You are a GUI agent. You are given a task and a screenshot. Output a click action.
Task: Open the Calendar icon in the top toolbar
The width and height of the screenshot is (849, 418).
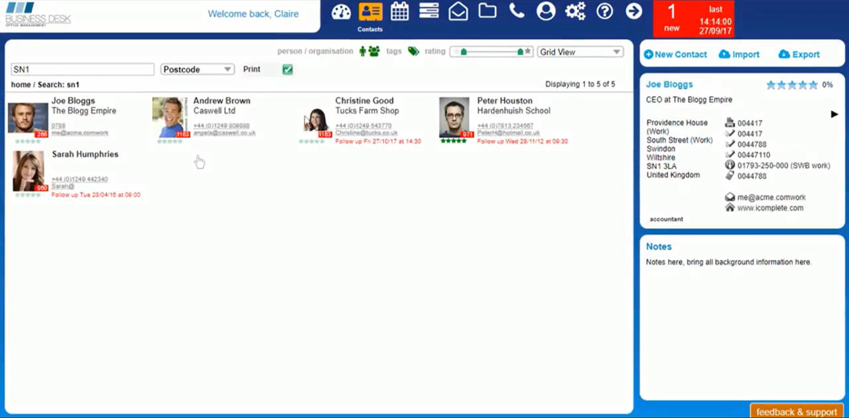(x=399, y=11)
